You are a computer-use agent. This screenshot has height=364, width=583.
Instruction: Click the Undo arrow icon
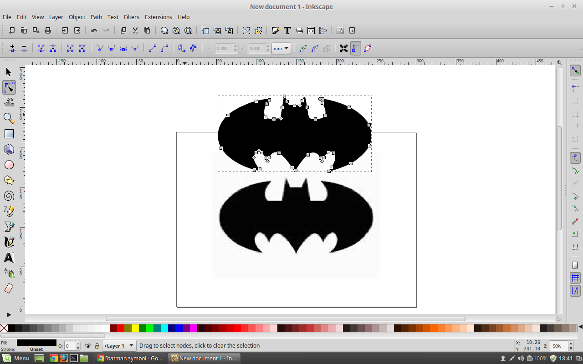pos(94,30)
